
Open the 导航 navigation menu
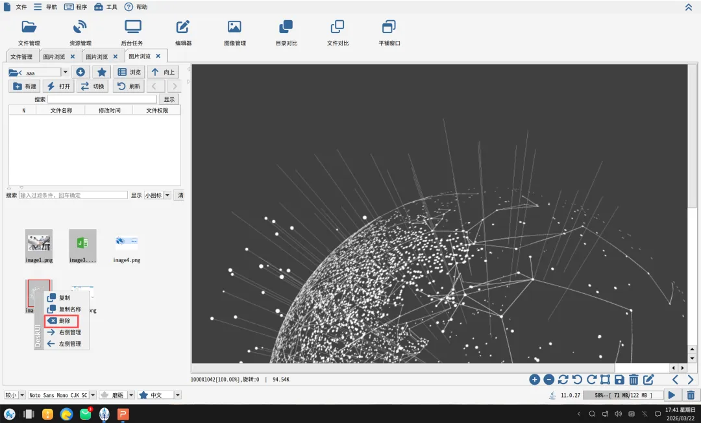click(x=45, y=6)
